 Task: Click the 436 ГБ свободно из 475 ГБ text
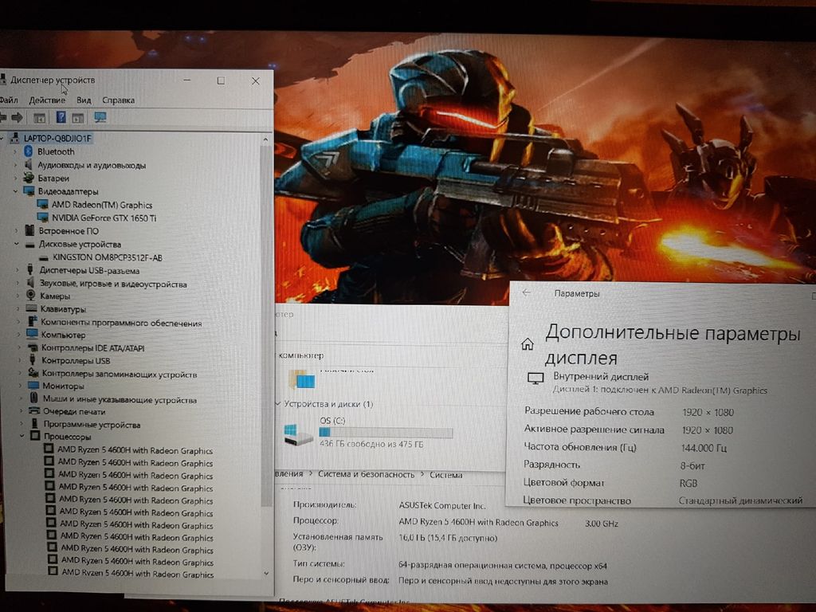coord(371,444)
